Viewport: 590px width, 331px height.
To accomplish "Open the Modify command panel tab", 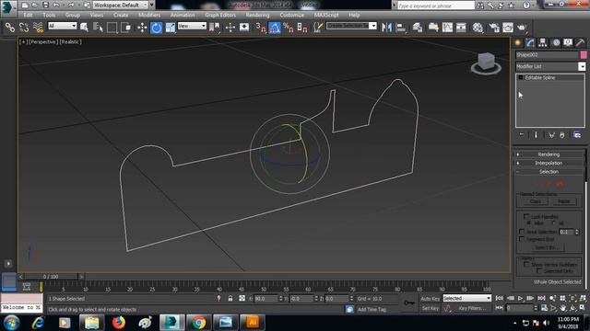I will 530,43.
